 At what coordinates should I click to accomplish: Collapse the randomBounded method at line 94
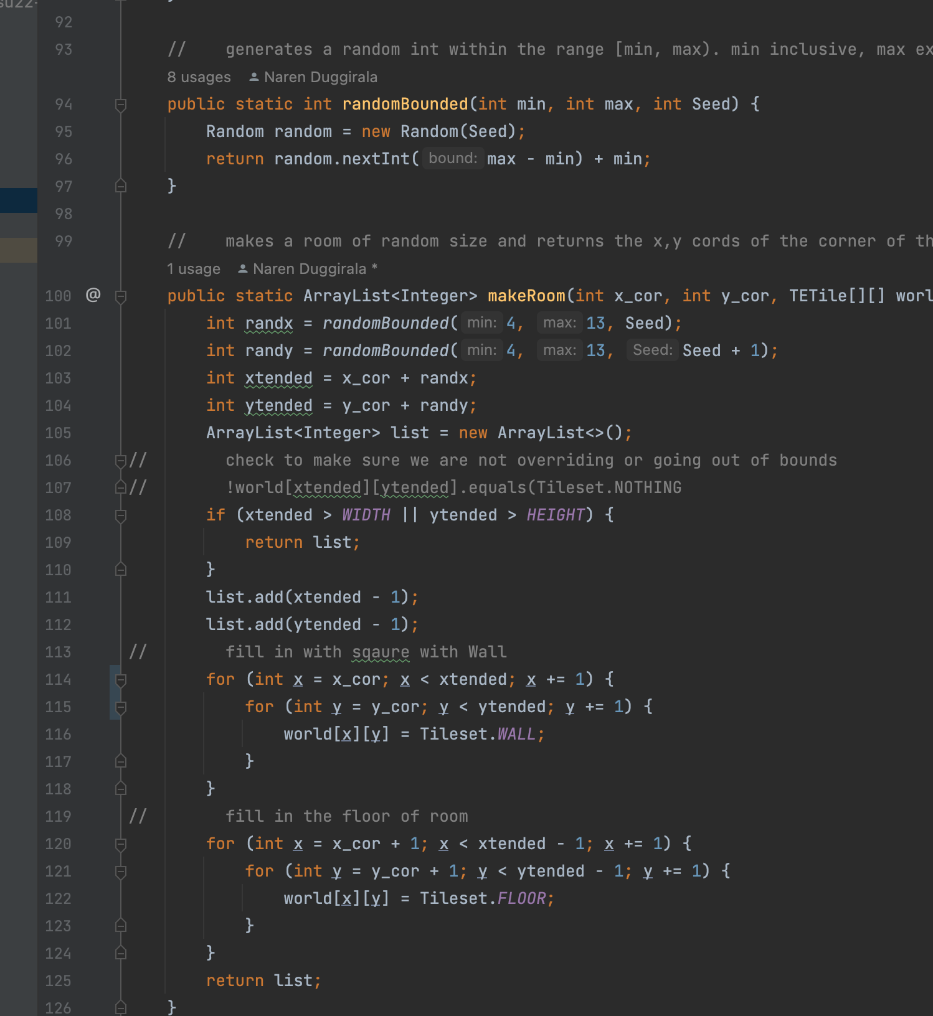(x=121, y=105)
